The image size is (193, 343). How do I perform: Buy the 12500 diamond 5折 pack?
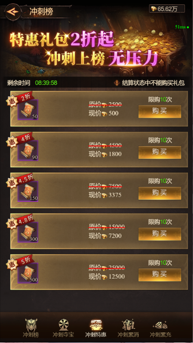160,275
